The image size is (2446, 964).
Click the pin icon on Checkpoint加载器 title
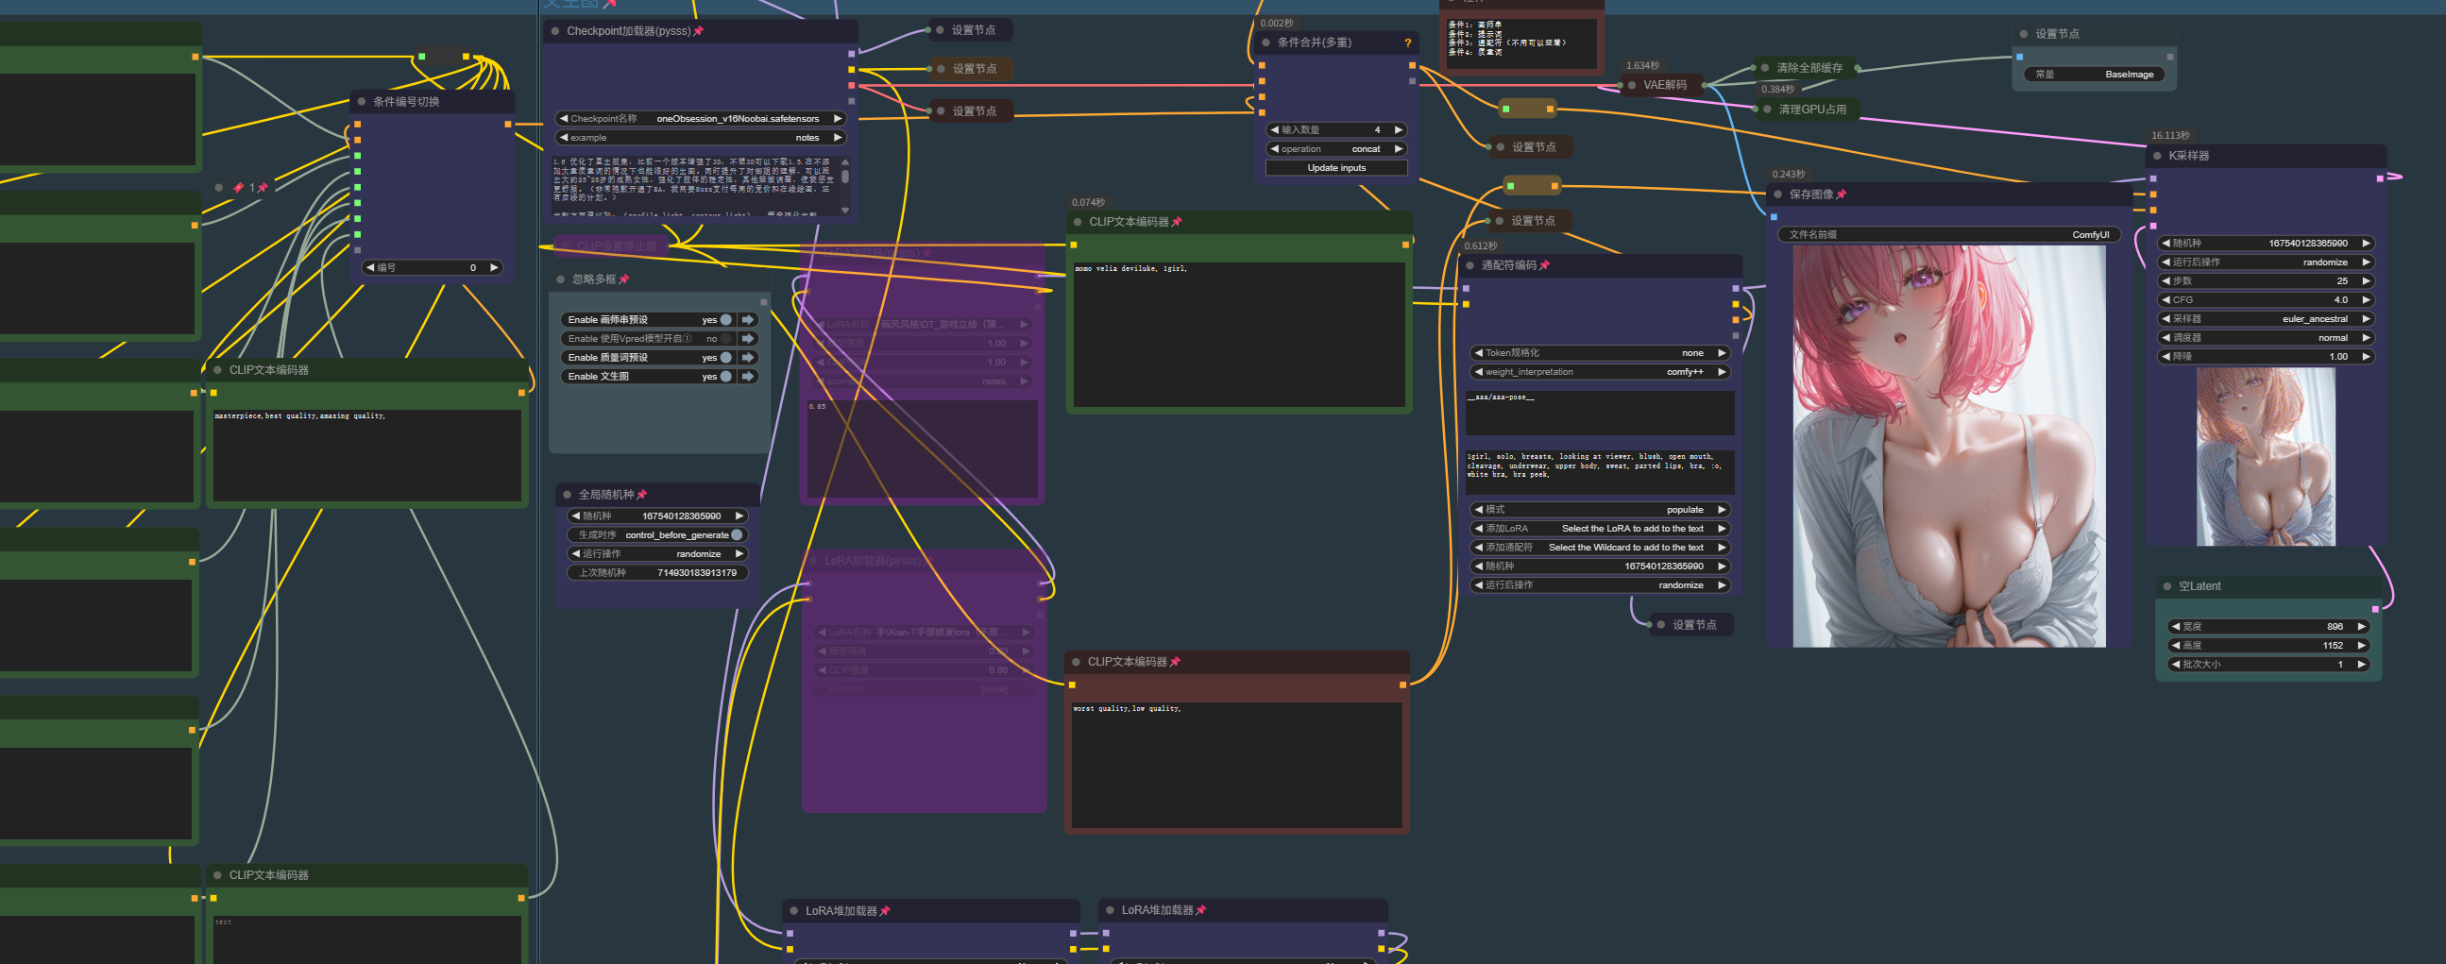click(699, 31)
